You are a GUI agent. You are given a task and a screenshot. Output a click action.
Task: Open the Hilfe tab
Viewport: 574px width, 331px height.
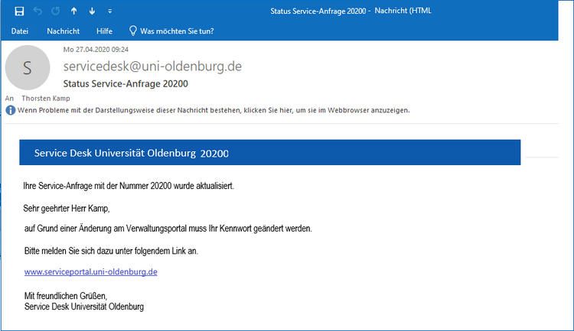tap(104, 31)
